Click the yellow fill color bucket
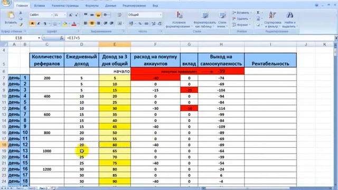 [x=64, y=23]
